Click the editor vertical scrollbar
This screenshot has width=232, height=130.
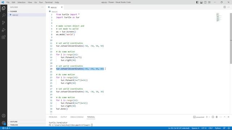[231, 38]
